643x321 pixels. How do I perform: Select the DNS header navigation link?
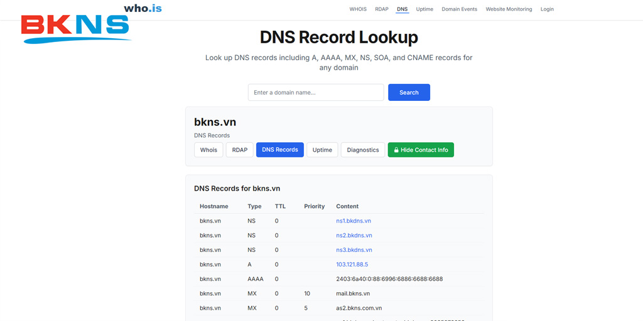click(402, 9)
